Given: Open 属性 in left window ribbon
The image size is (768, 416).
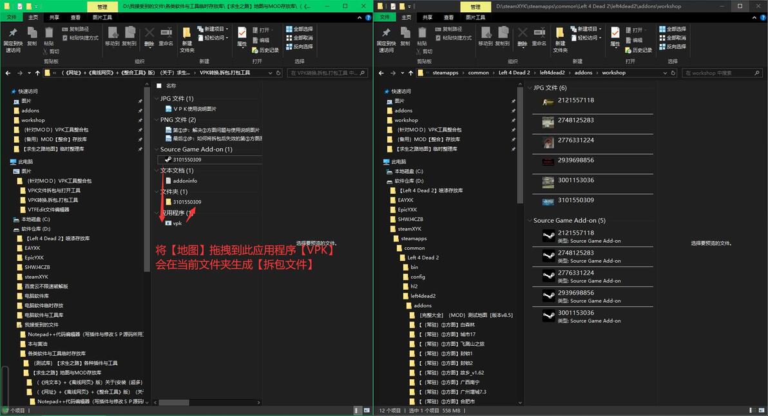Looking at the screenshot, I should (x=242, y=37).
